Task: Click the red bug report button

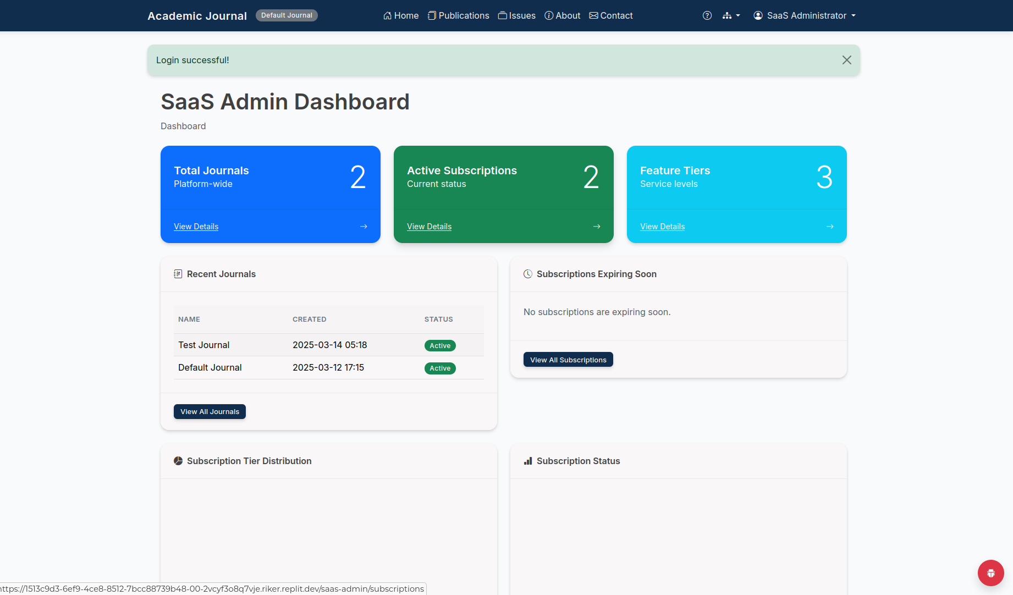Action: [991, 573]
